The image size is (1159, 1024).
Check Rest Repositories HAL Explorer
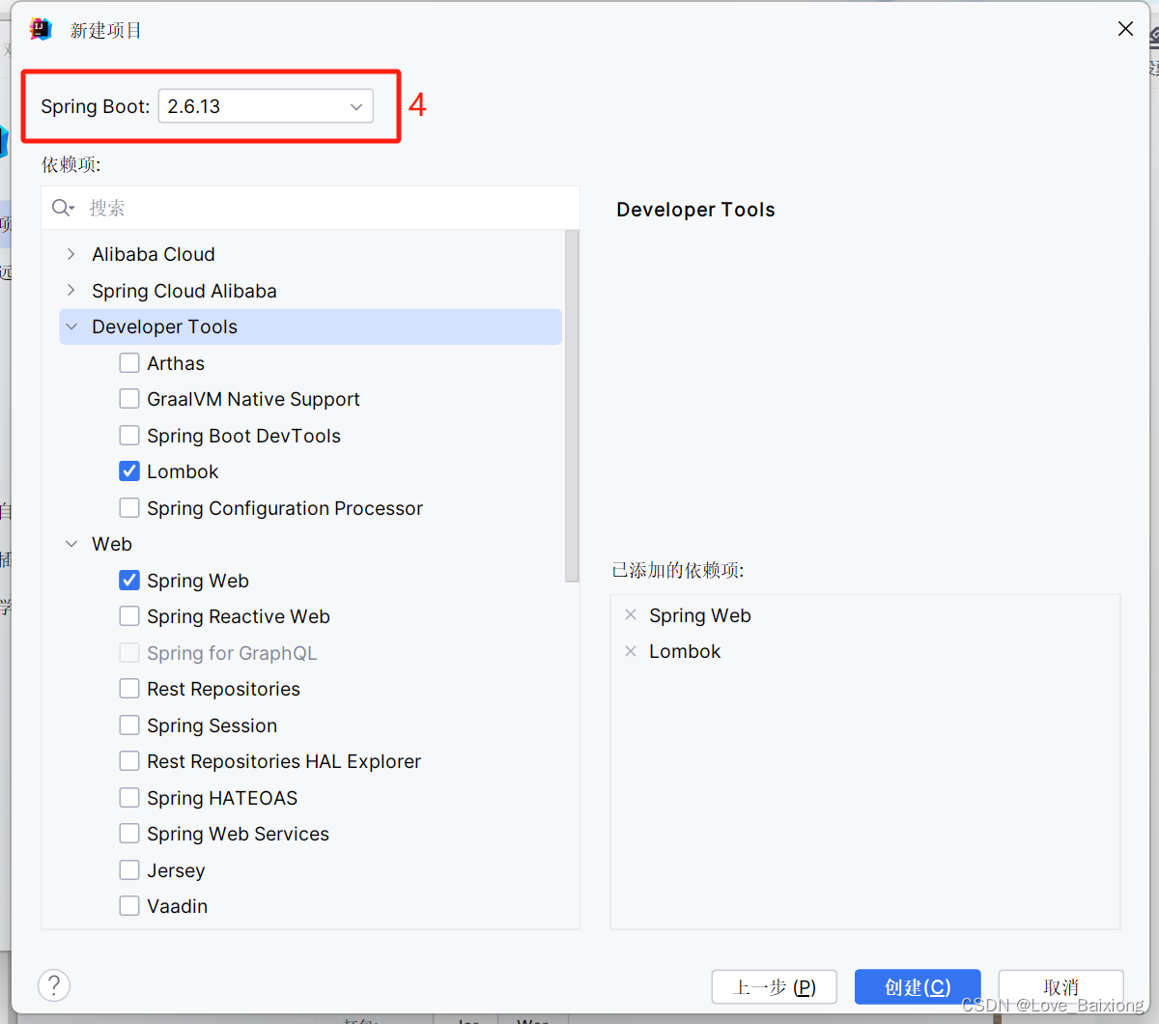pyautogui.click(x=129, y=761)
